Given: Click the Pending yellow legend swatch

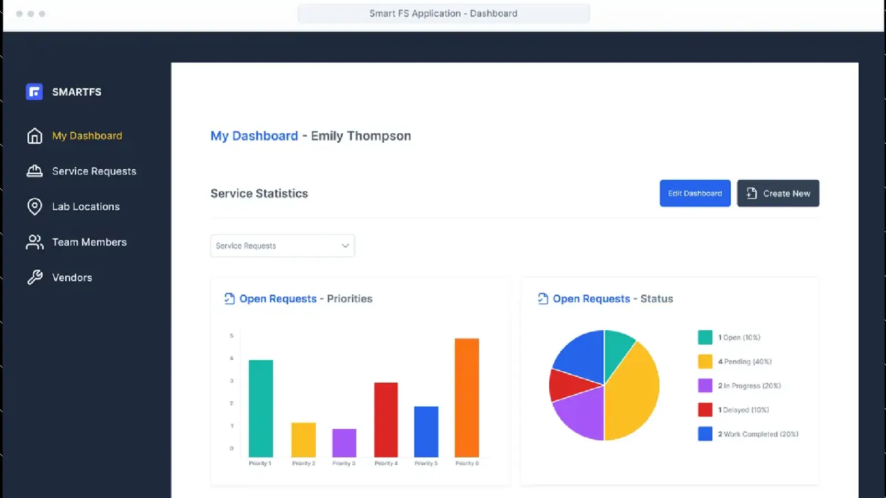Looking at the screenshot, I should [x=704, y=361].
